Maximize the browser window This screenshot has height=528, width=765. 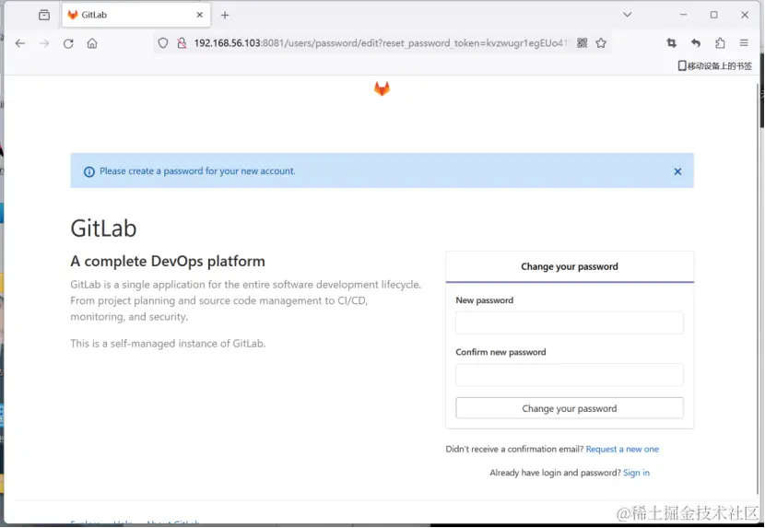[x=713, y=15]
